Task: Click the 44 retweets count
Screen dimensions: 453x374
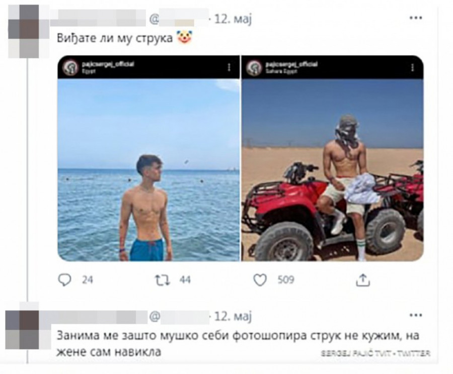Action: 185,279
